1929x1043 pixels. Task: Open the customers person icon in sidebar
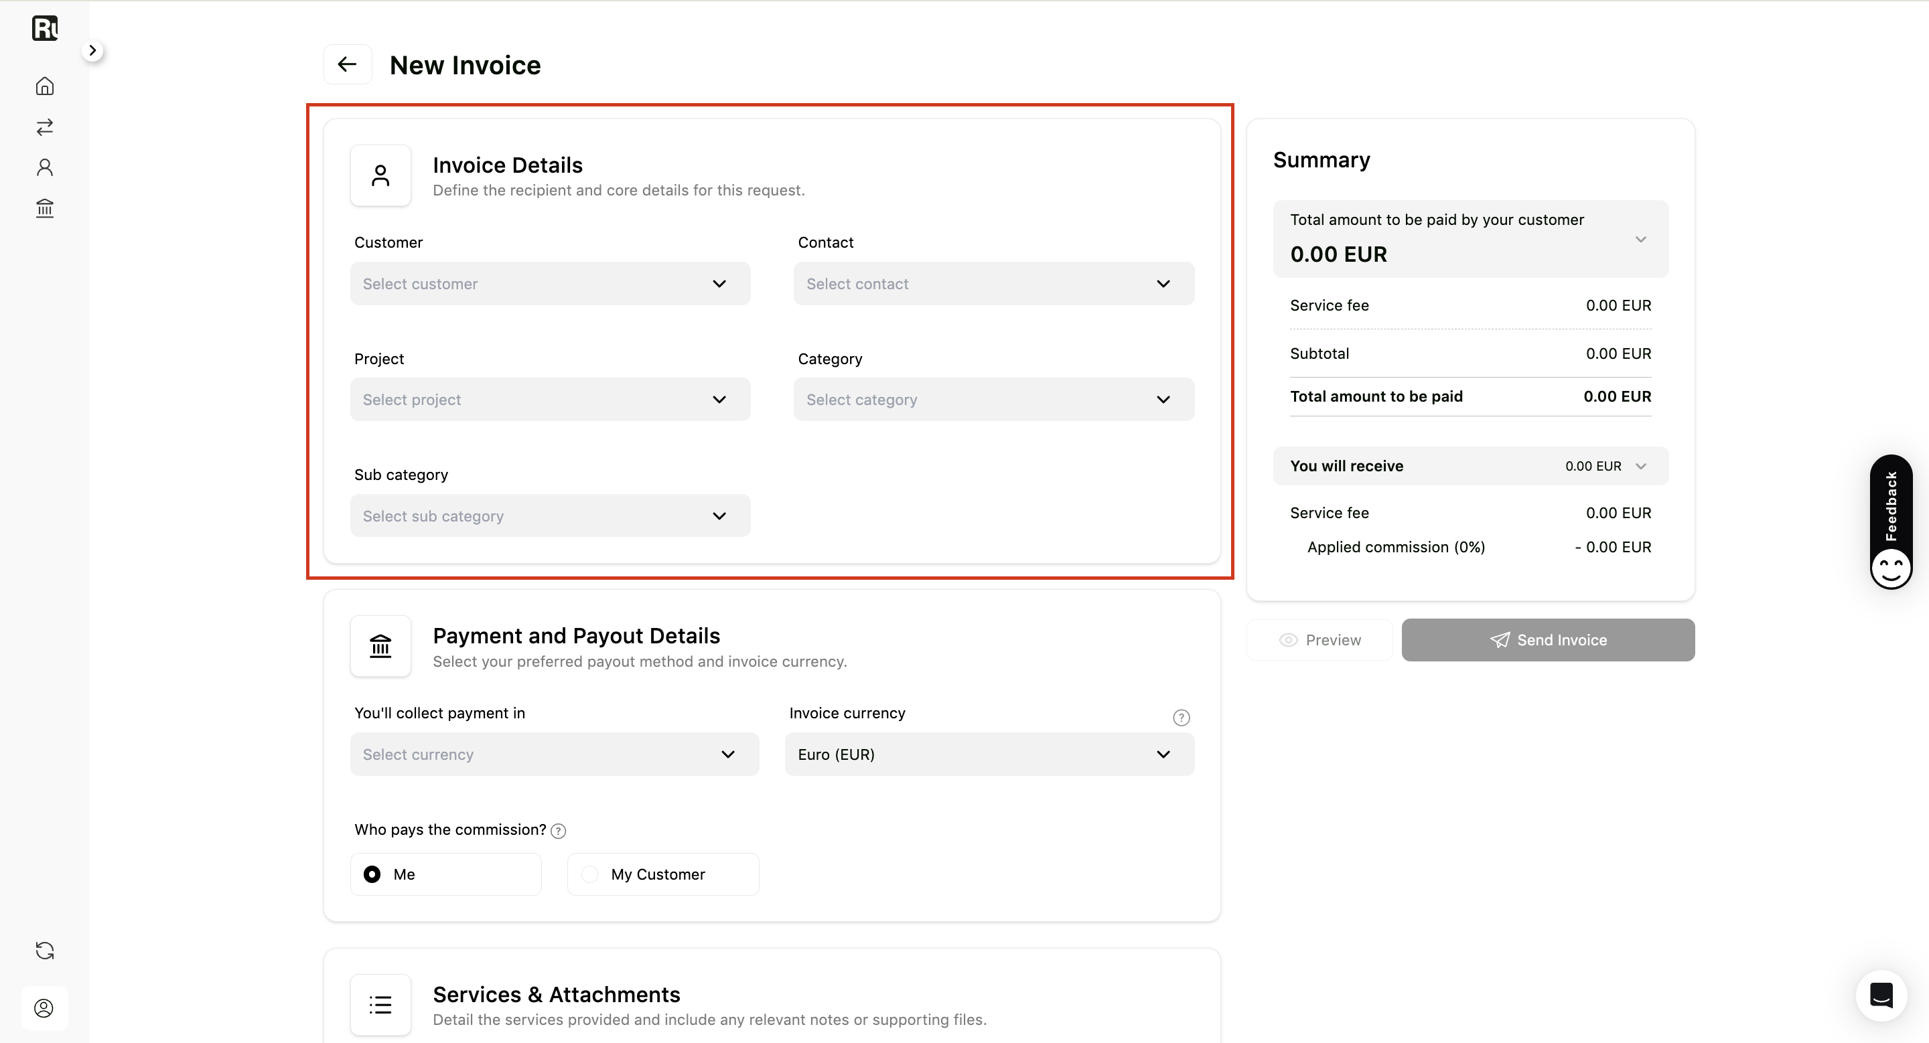pyautogui.click(x=45, y=167)
